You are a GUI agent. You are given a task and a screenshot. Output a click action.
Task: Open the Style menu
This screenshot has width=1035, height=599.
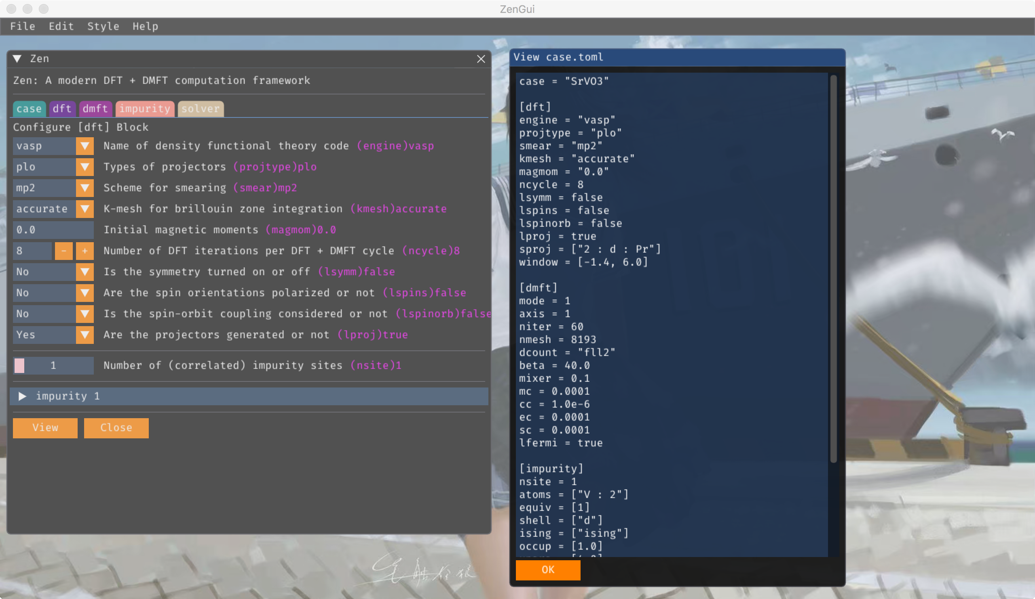103,26
